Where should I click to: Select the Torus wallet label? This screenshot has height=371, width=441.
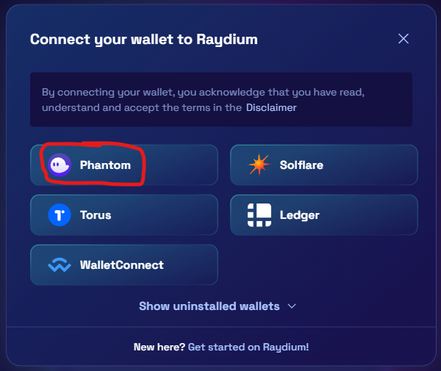click(96, 215)
